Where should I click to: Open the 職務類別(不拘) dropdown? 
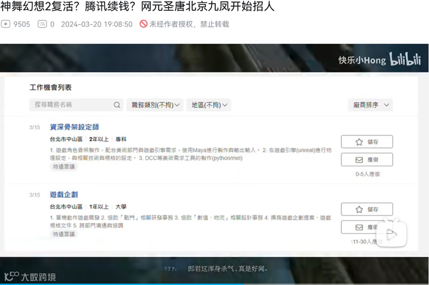pyautogui.click(x=155, y=105)
